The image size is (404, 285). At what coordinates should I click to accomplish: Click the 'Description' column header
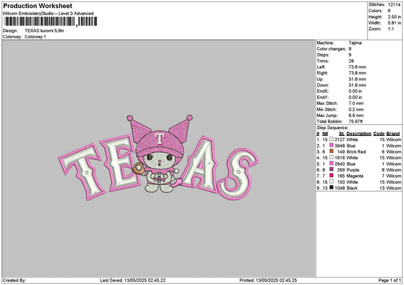(x=359, y=134)
